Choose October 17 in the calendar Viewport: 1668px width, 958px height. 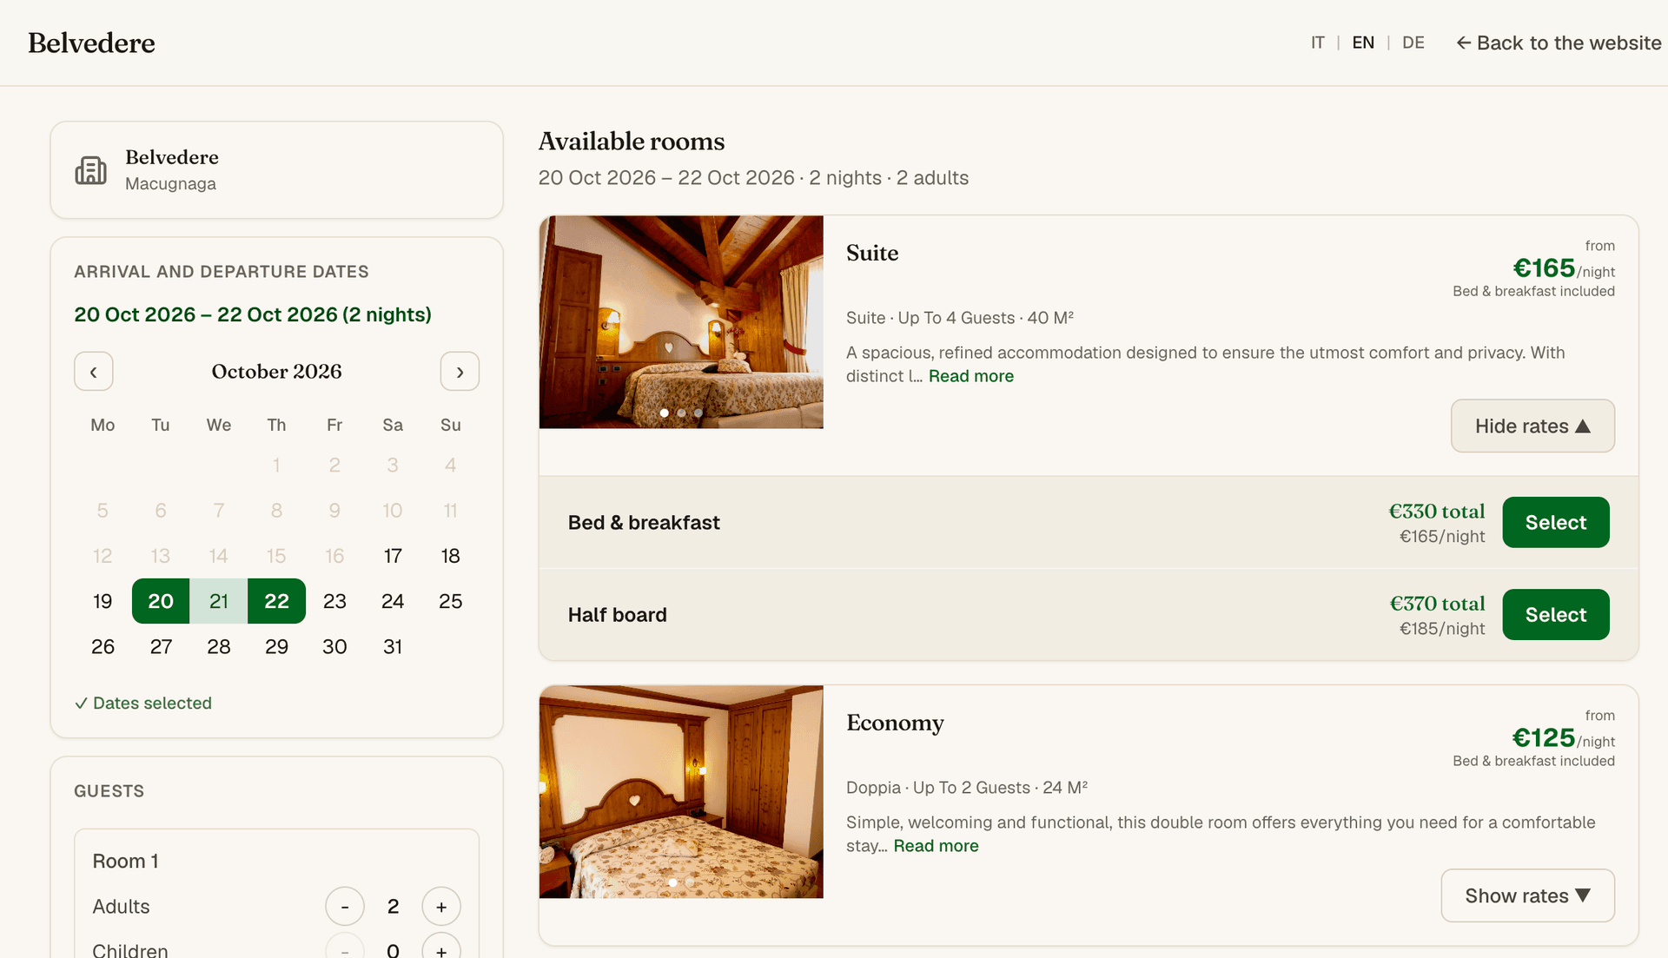tap(393, 556)
